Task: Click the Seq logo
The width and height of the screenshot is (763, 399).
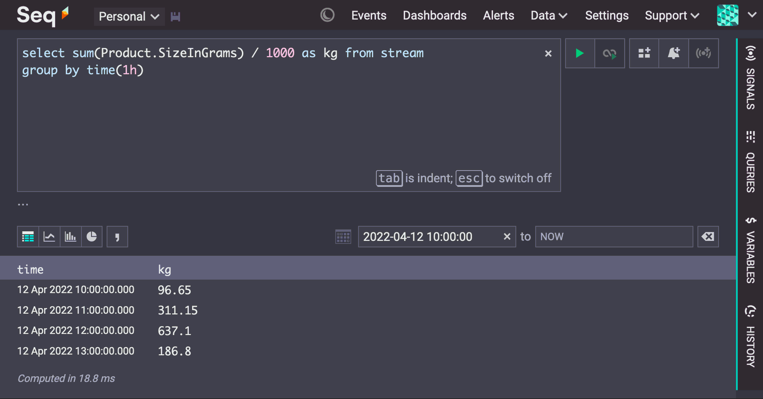Action: tap(43, 16)
